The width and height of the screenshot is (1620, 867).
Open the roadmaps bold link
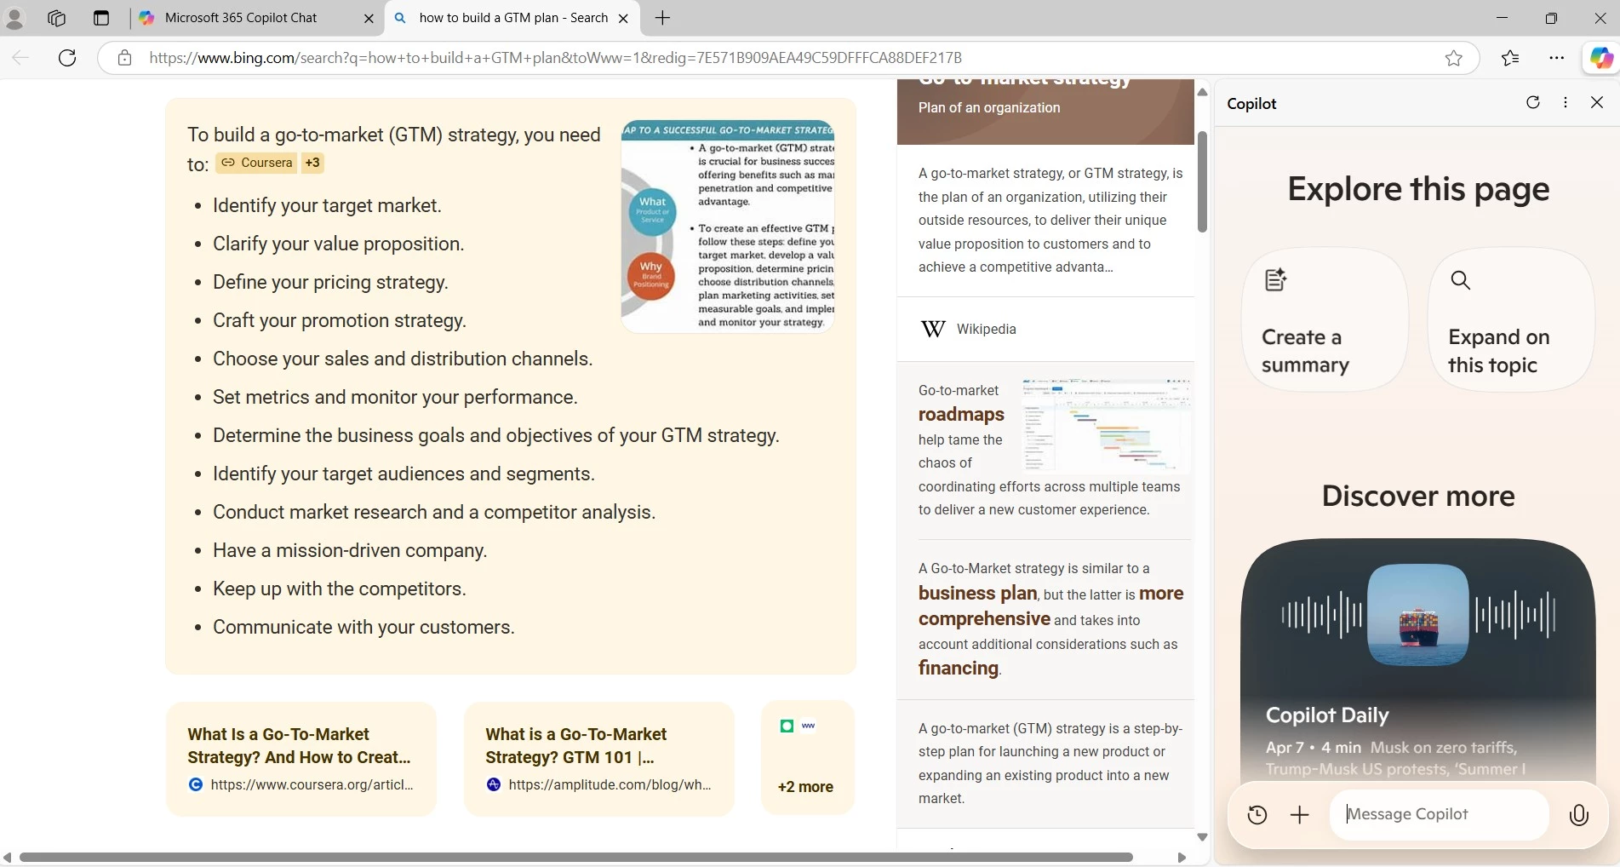point(961,415)
